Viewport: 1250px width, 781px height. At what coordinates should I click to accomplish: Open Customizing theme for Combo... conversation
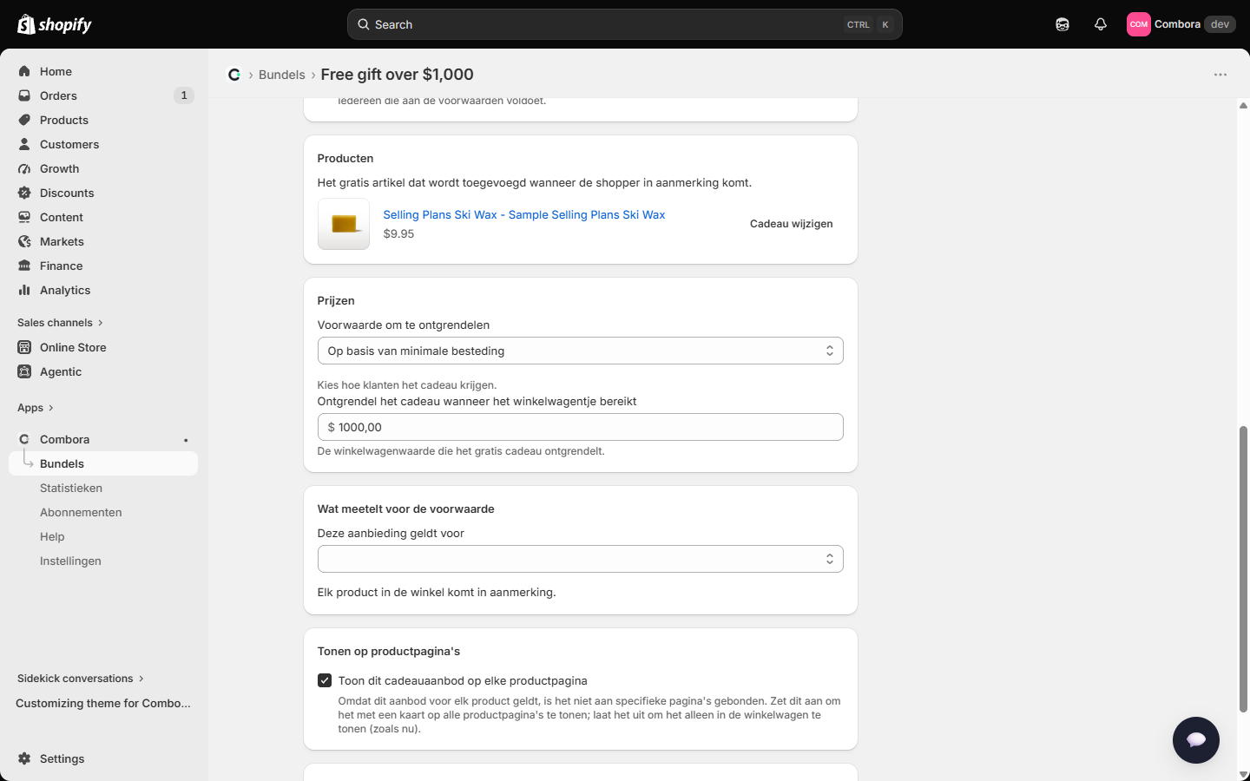(x=103, y=703)
